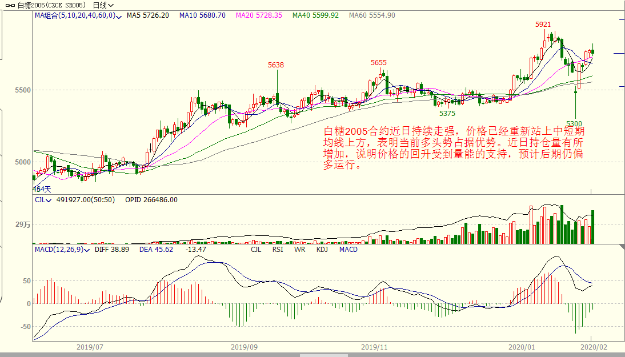Click the link icon beside 白糖2005 title
This screenshot has height=357, width=625.
9,5
